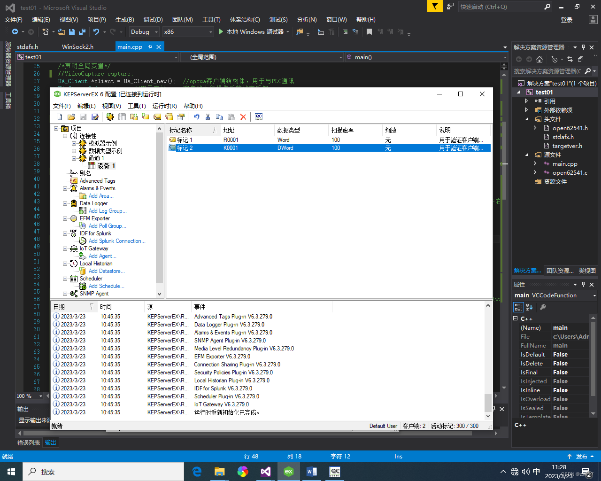601x481 pixels.
Task: Collapse 通道 1 channel node
Action: pos(74,158)
